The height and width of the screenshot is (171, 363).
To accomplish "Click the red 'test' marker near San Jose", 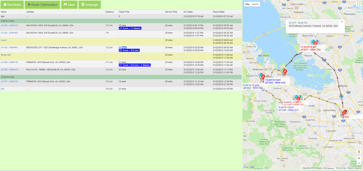I will 344,113.
